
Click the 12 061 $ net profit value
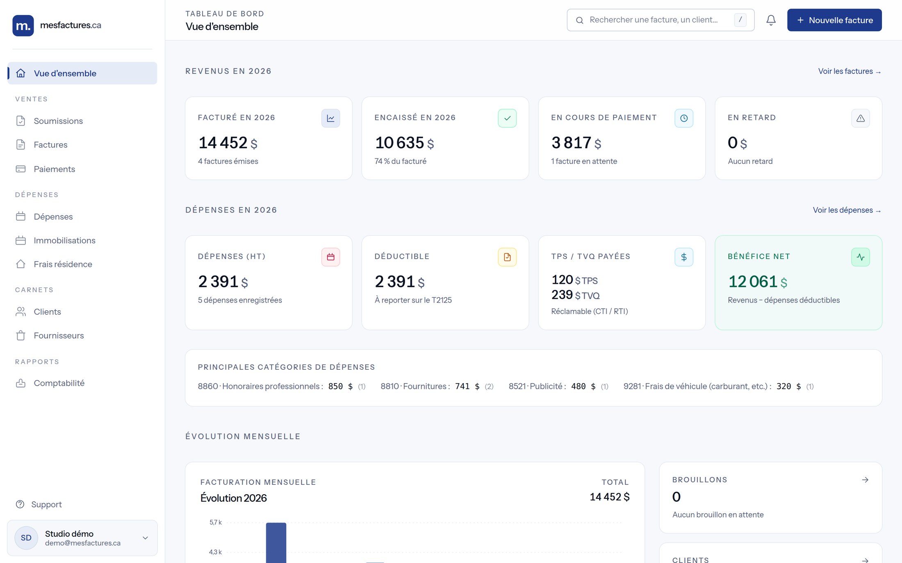(x=758, y=282)
